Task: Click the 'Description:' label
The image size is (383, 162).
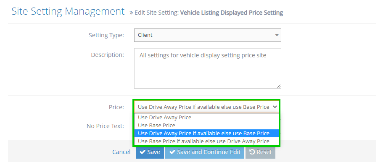Action: (x=108, y=55)
